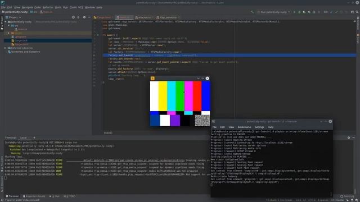Open the Help menu in Konsole
360x202 pixels.
271,127
